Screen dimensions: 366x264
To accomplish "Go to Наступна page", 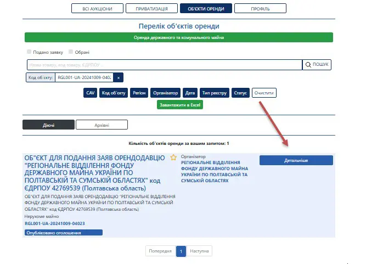I will tap(200, 251).
